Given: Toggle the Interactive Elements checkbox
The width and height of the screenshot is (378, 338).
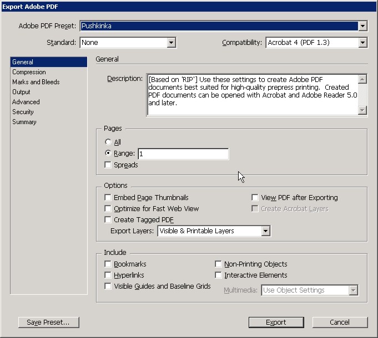Looking at the screenshot, I should click(x=218, y=275).
